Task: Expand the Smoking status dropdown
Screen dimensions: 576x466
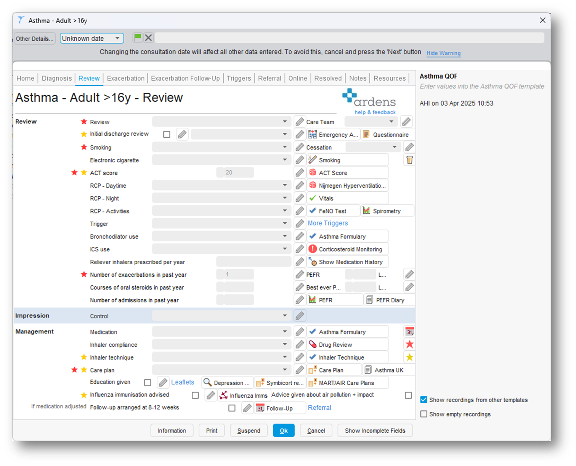Action: (221, 147)
